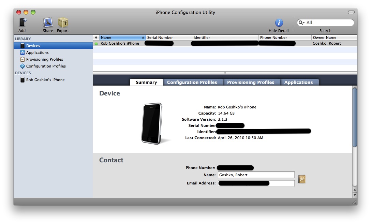This screenshot has width=371, height=224.
Task: Click the detail pane vertical scrollbar
Action: [x=355, y=117]
